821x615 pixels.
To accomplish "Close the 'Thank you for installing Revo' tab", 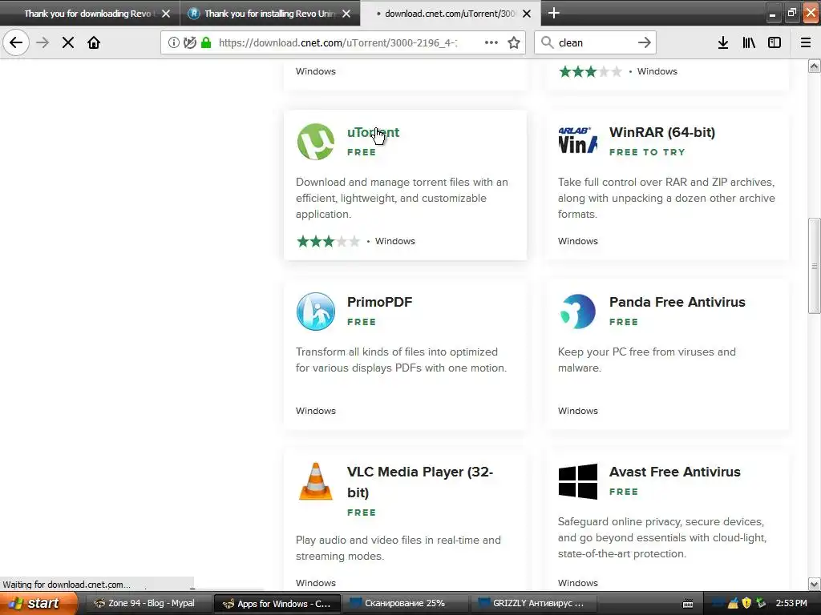I will point(346,14).
